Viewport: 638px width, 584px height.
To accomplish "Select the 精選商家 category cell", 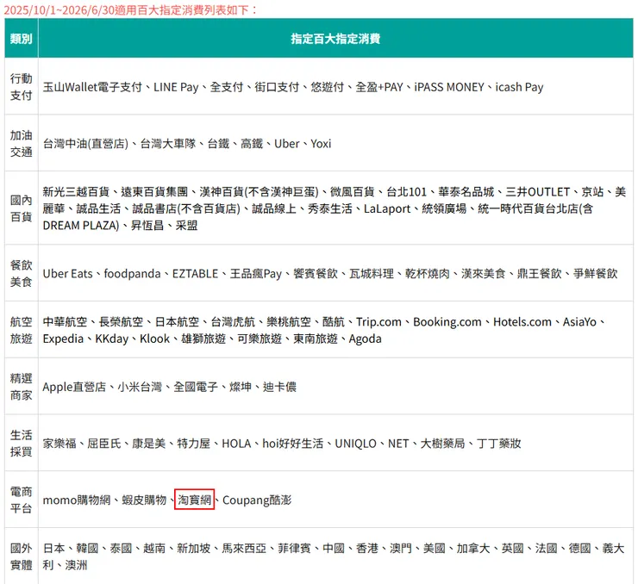I will 22,387.
